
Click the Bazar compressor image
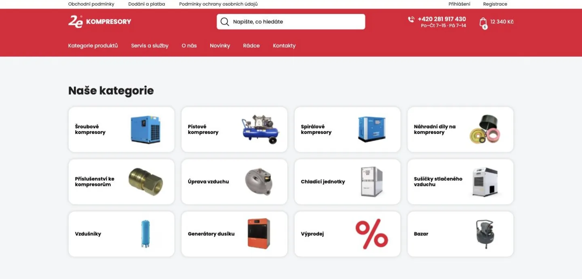pyautogui.click(x=485, y=234)
